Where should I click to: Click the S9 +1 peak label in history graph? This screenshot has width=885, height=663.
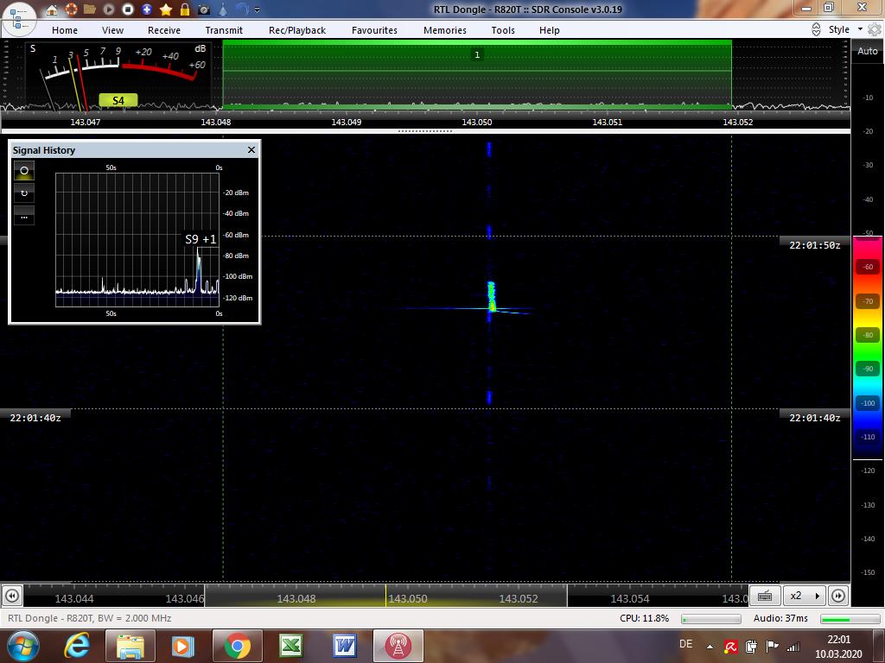point(201,239)
